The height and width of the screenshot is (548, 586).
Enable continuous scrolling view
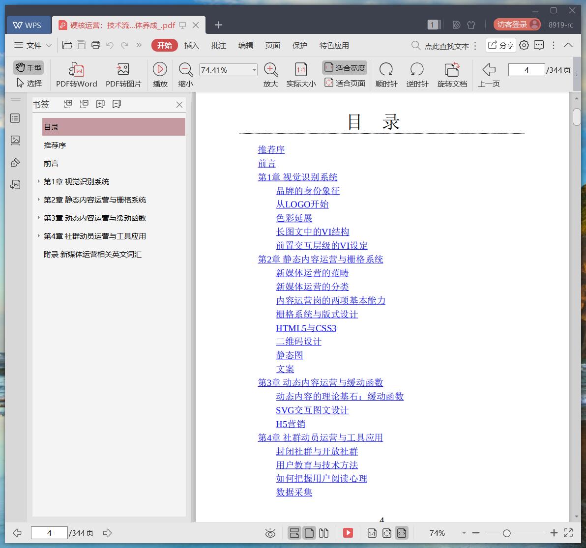(294, 533)
